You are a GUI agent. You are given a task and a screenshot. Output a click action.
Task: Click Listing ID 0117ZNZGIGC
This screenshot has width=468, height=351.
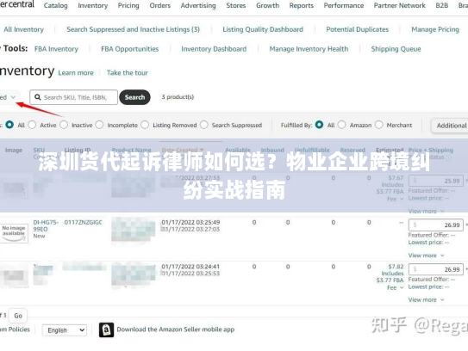pos(84,222)
